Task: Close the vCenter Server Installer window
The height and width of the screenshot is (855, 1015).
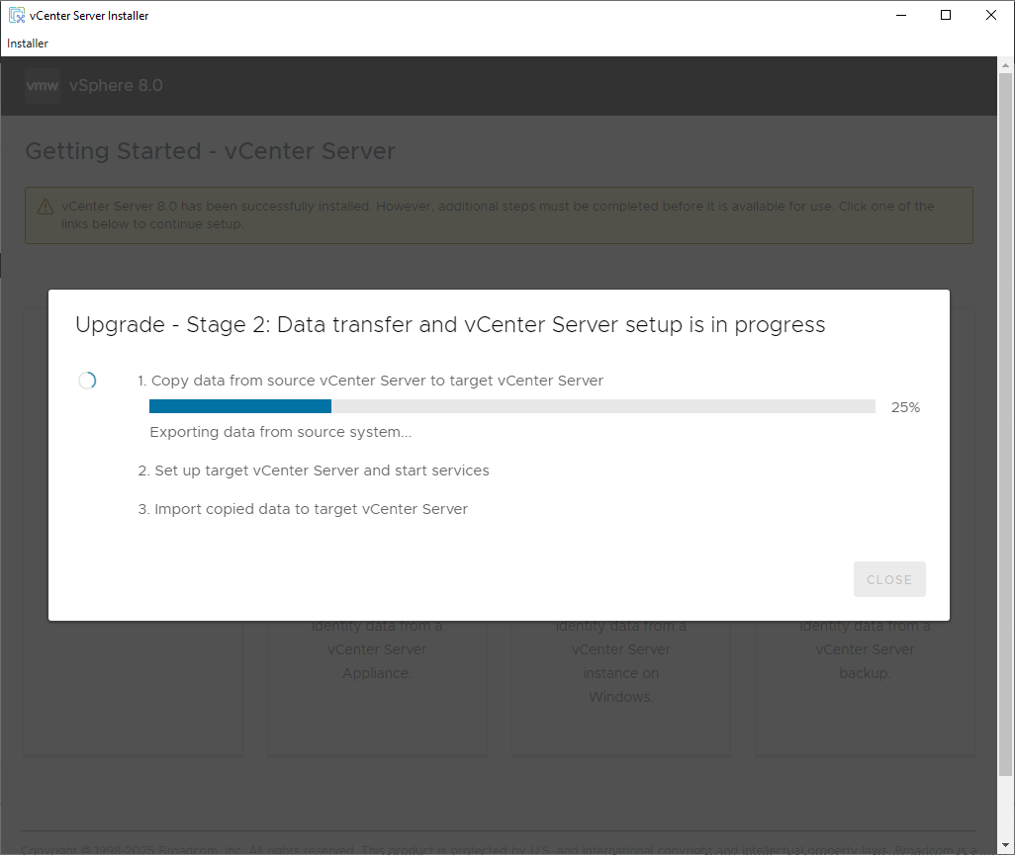Action: pos(991,16)
